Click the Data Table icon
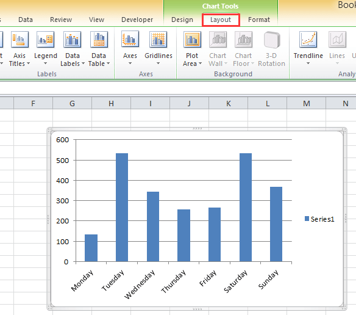The height and width of the screenshot is (315, 356). (x=99, y=40)
